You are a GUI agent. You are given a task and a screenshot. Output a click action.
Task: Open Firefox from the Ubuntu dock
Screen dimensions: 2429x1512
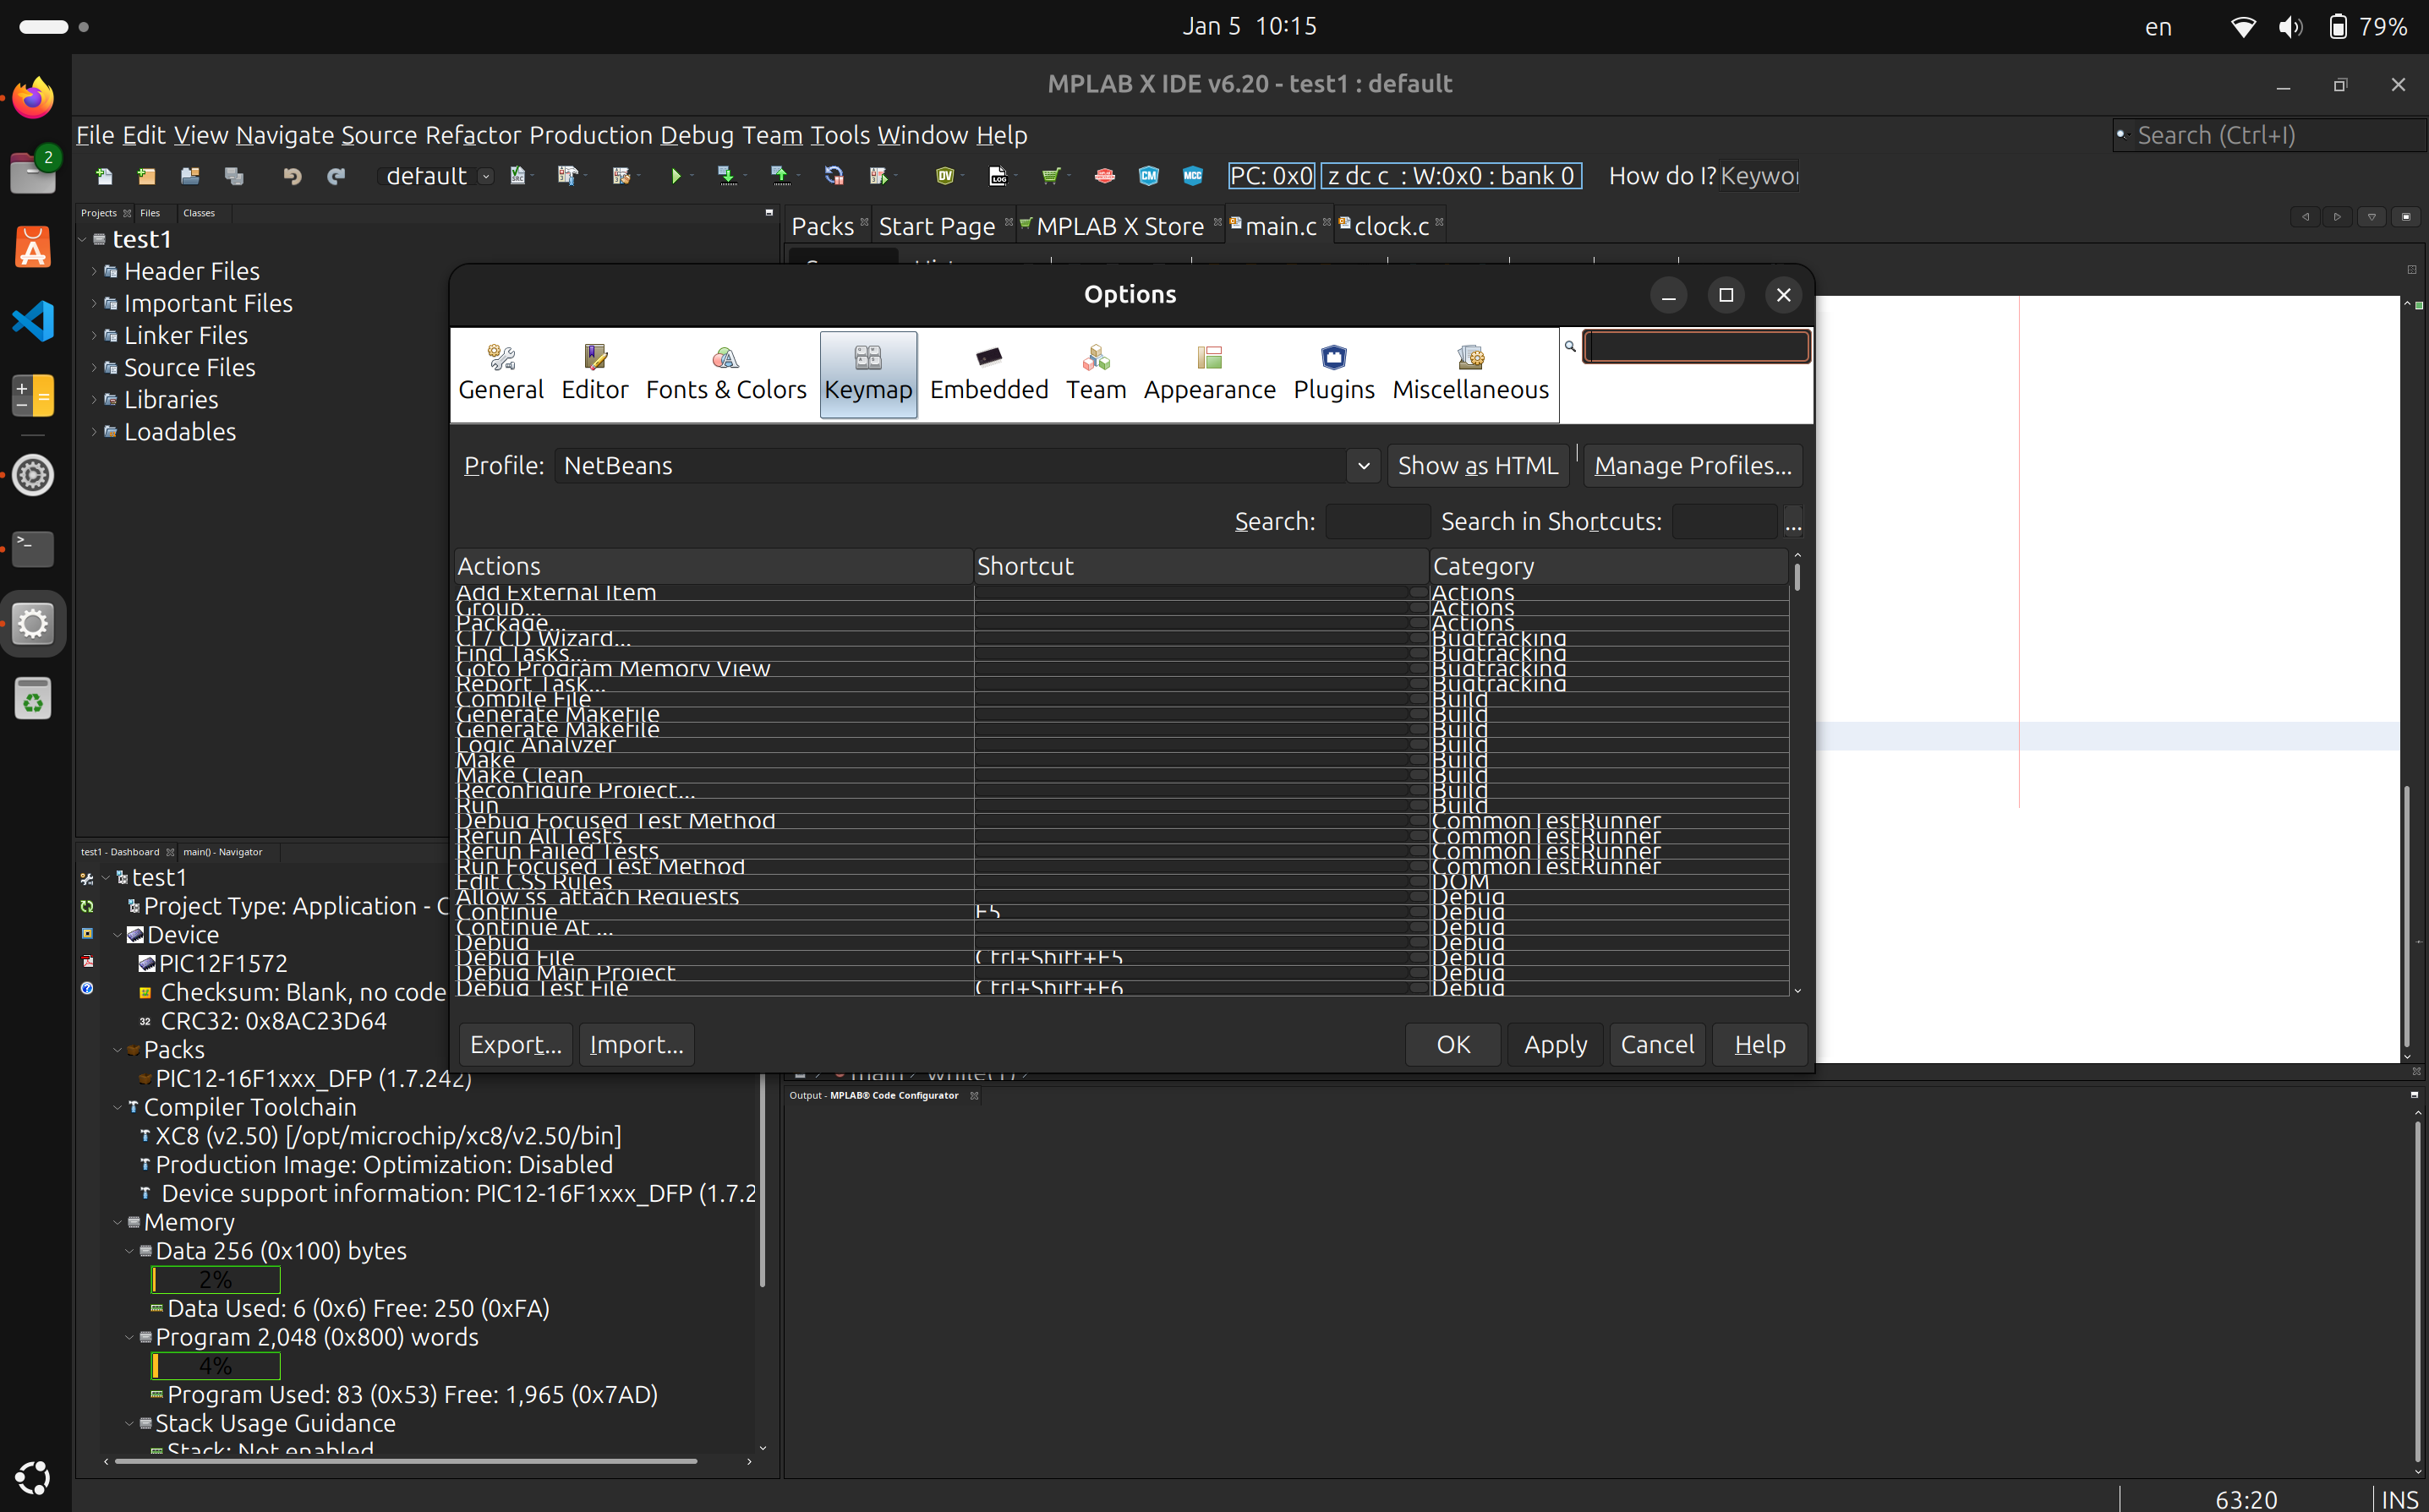point(33,98)
